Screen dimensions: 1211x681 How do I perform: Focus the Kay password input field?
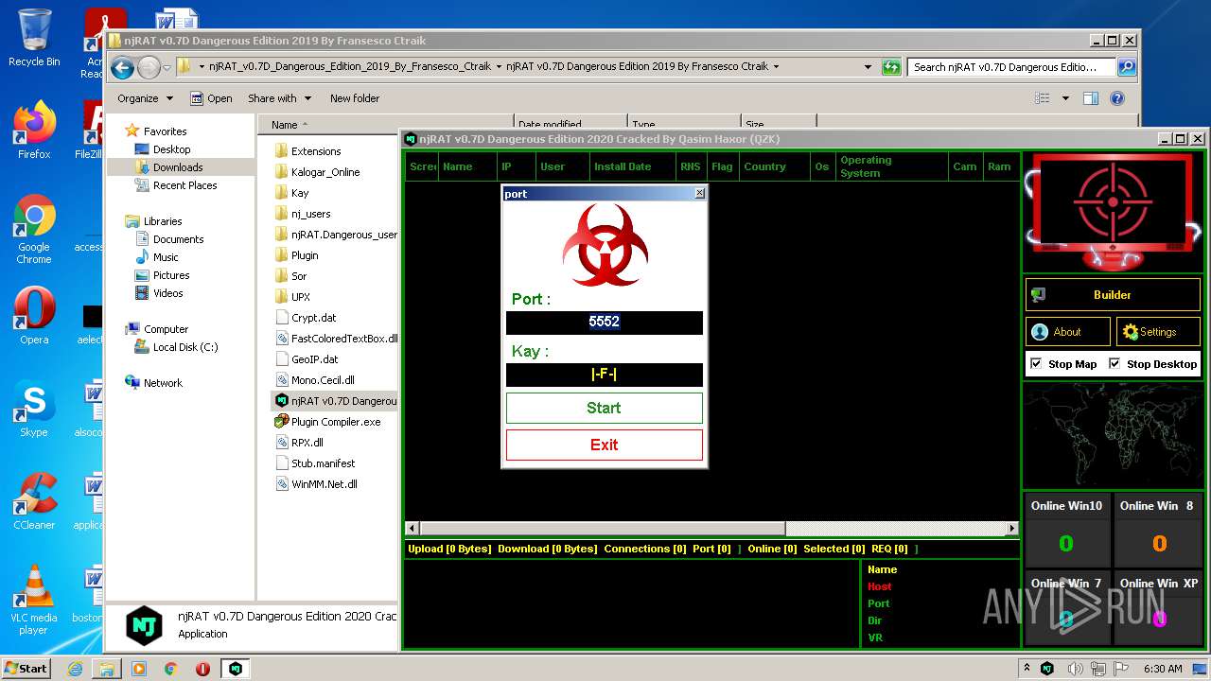pyautogui.click(x=604, y=375)
